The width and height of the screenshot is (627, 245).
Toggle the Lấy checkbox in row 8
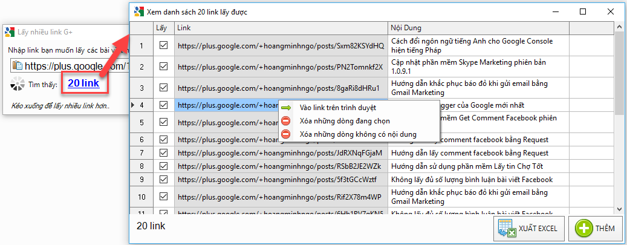(x=163, y=166)
